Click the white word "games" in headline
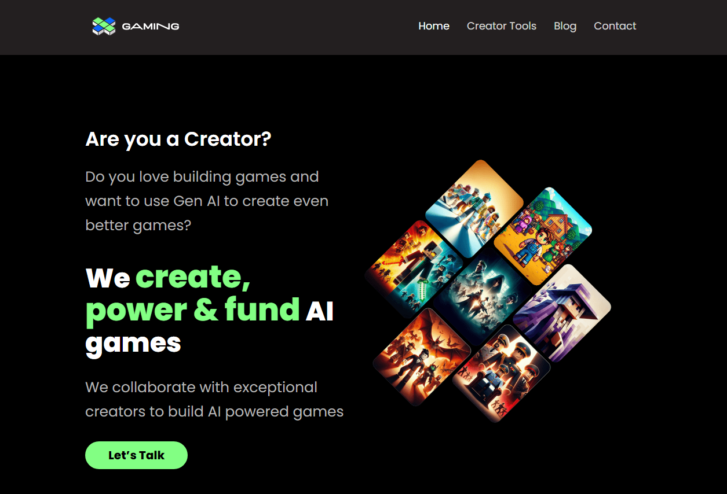The image size is (727, 494). pos(133,343)
